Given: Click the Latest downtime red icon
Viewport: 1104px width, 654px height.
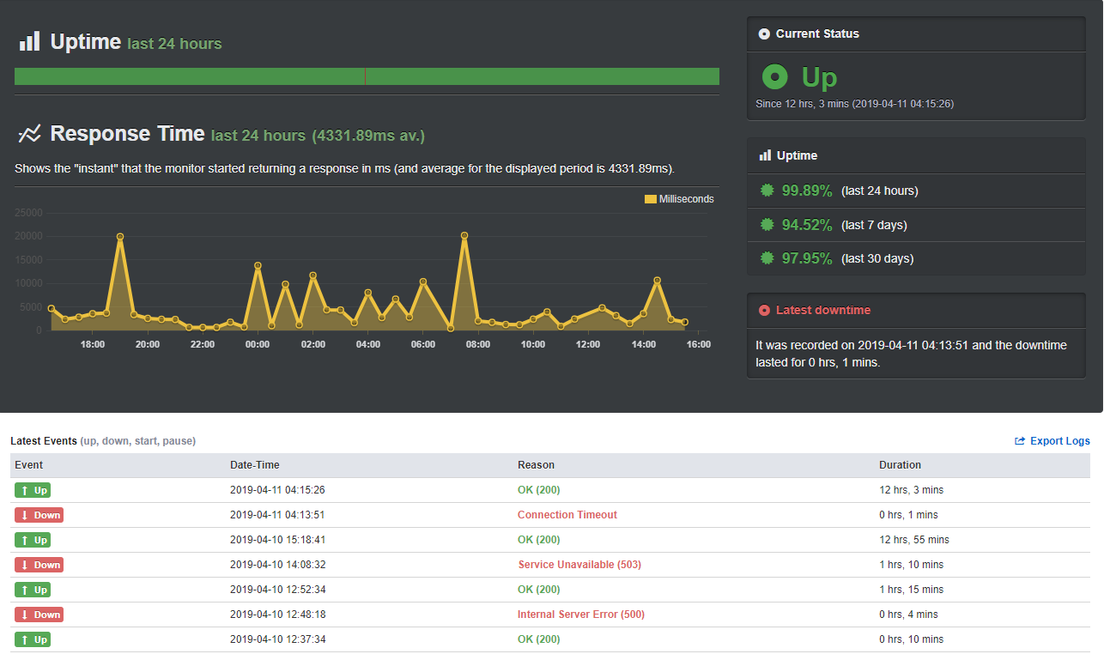Looking at the screenshot, I should click(x=764, y=311).
